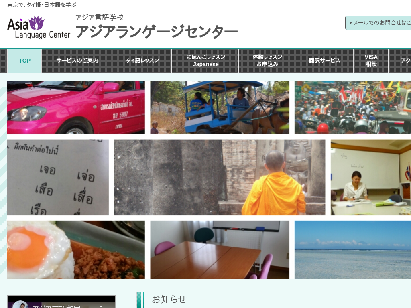Click the 東京で、タイ語・日本語を学ぶ tagline
The width and height of the screenshot is (411, 308).
click(x=42, y=5)
